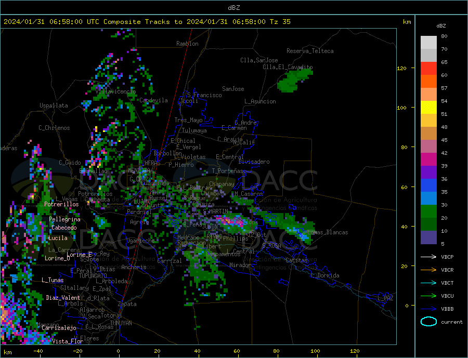Screen dimensions: 468x358
Task: Click the Tz 35 value in header
Action: 280,22
